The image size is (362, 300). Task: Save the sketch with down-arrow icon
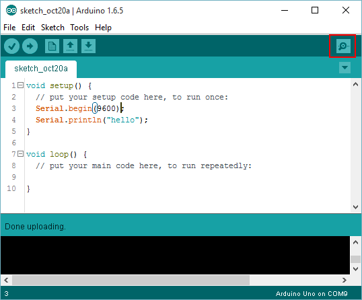(x=88, y=46)
